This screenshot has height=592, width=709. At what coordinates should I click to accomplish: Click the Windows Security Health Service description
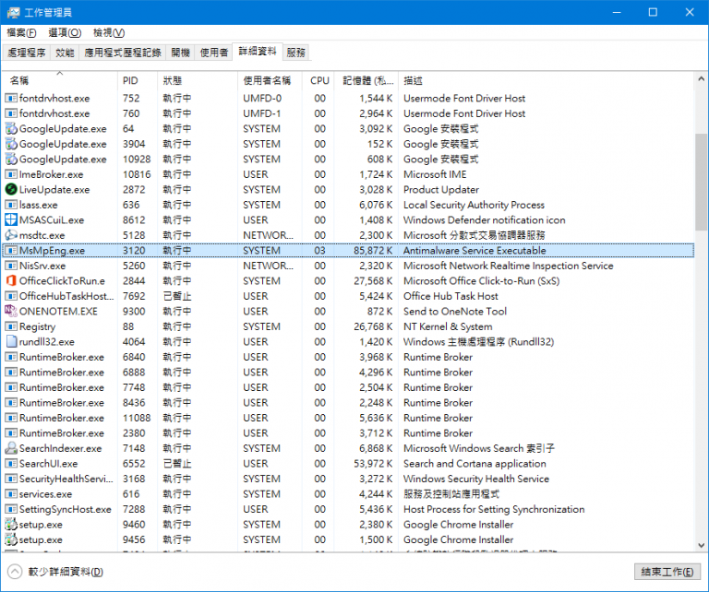[x=476, y=479]
